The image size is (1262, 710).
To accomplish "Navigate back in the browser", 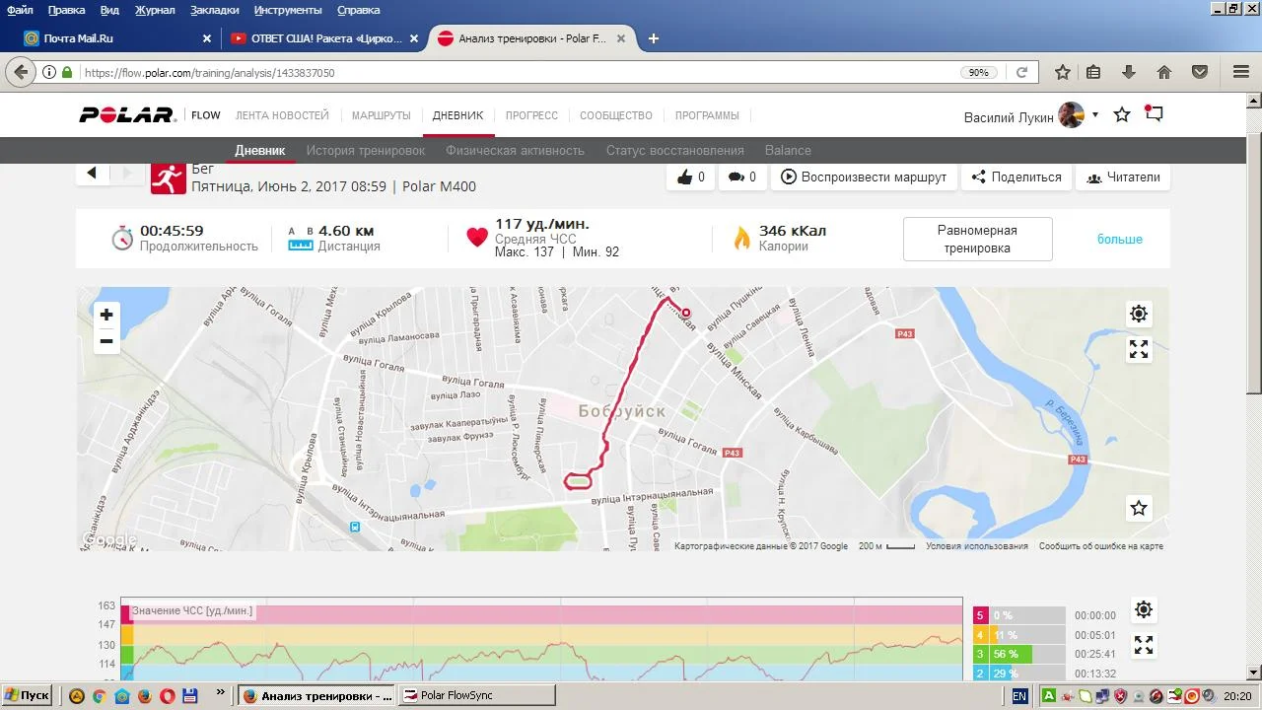I will (20, 72).
